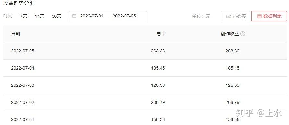289x125 pixels.
Task: Click the trend chart icon in 趋势图
Action: tap(229, 17)
